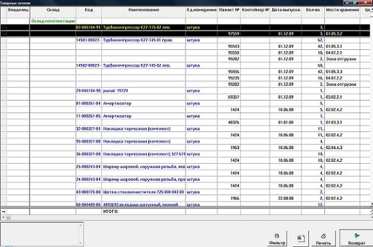The image size is (373, 247).
Task: Click storage location 01.05.3.3
Action: [342, 72]
